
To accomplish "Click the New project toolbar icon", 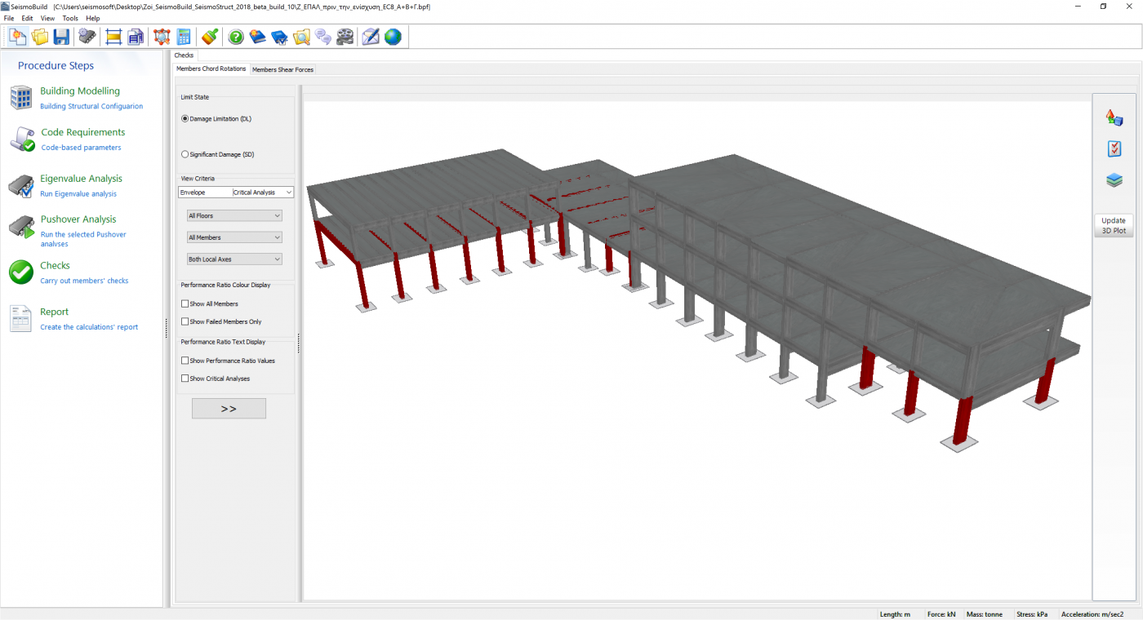I will [x=18, y=37].
